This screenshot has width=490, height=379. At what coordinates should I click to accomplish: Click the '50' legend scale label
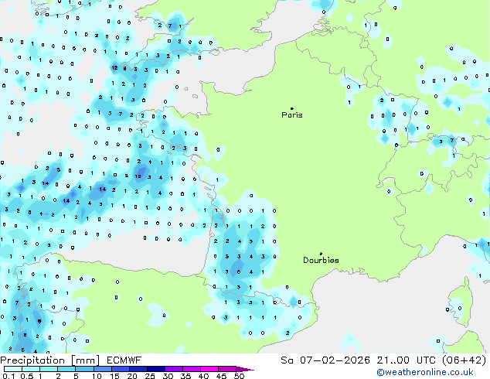coord(239,376)
